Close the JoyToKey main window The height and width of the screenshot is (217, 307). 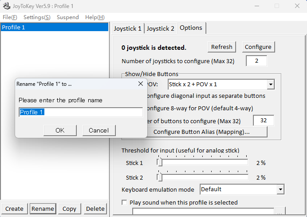tap(297, 6)
